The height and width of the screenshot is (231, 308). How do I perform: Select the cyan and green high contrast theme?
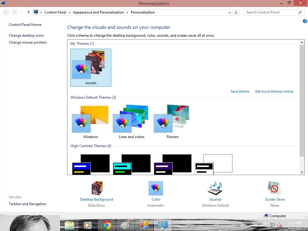point(132,165)
